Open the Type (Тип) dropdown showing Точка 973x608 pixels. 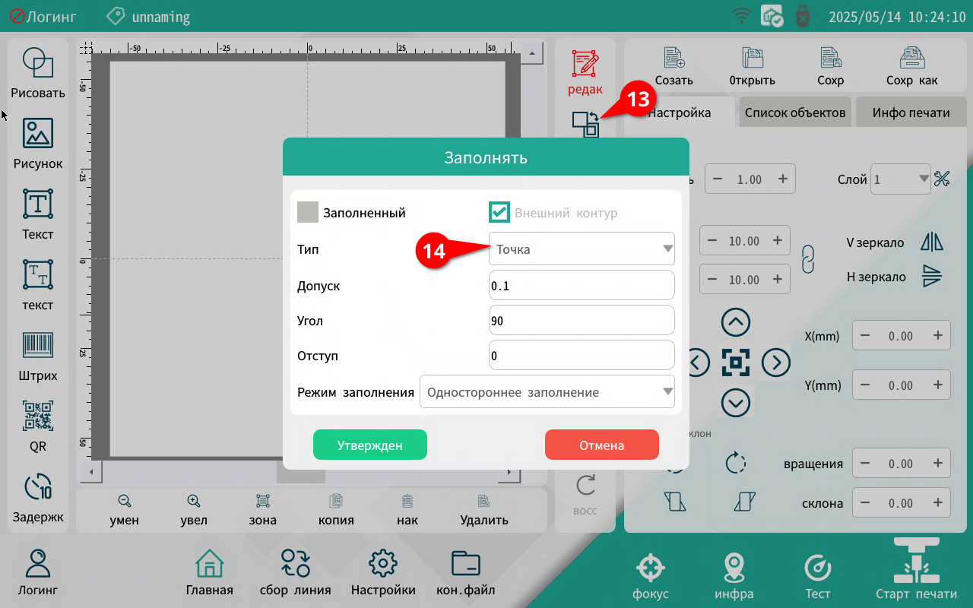coord(582,249)
